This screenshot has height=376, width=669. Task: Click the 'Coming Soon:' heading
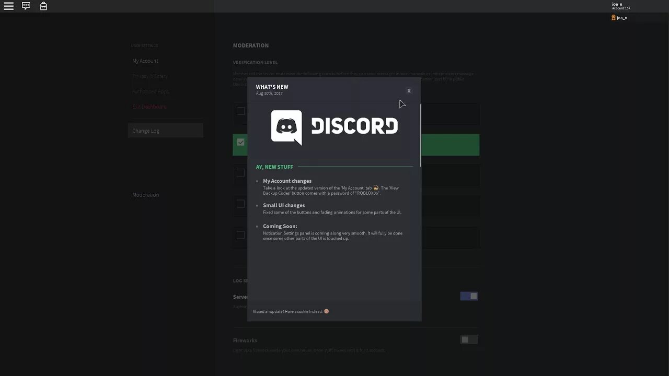pyautogui.click(x=280, y=226)
